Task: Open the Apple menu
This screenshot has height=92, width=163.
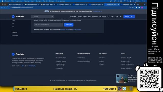Action: pyautogui.click(x=2, y=1)
